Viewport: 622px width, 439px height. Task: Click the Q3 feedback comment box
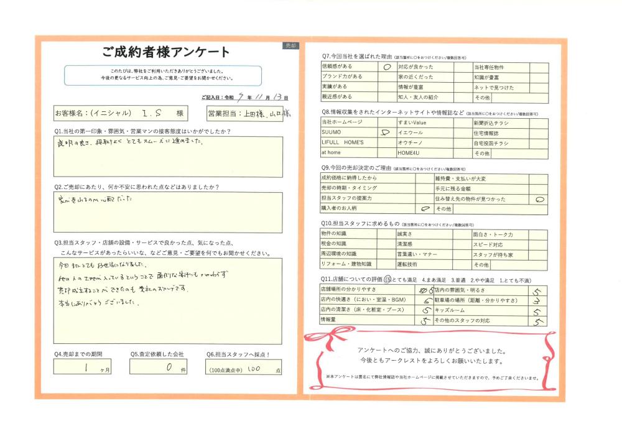(x=167, y=300)
